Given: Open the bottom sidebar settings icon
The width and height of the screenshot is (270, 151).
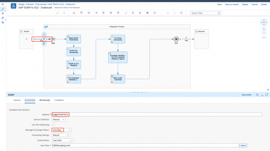Looking at the screenshot, I should point(3,22).
